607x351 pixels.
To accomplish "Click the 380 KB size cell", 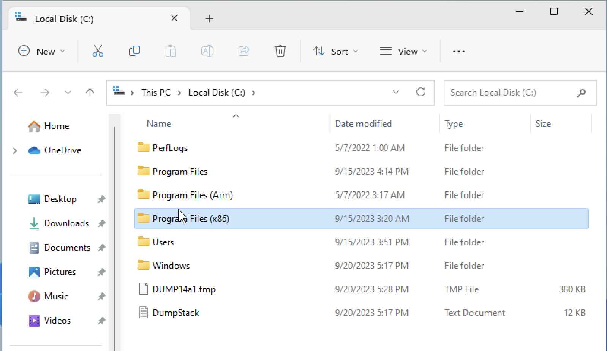I will (572, 289).
